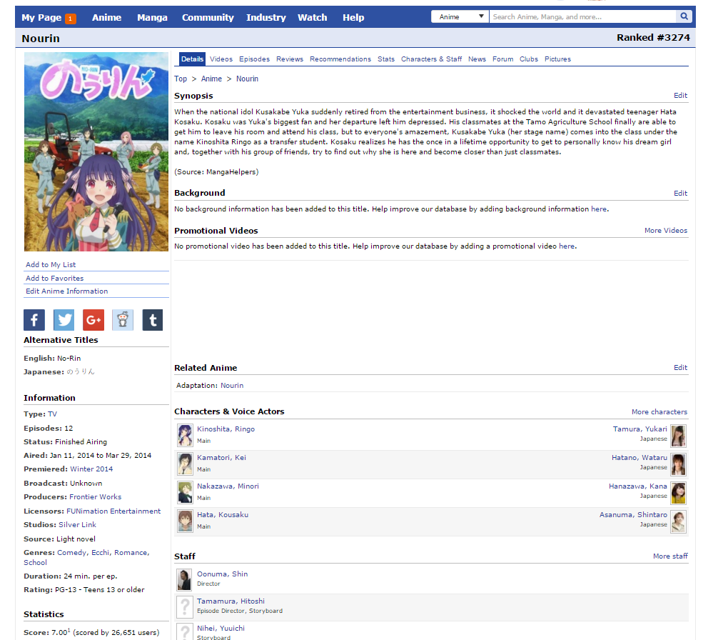Open the Anime top menu
The height and width of the screenshot is (640, 713).
pyautogui.click(x=106, y=17)
